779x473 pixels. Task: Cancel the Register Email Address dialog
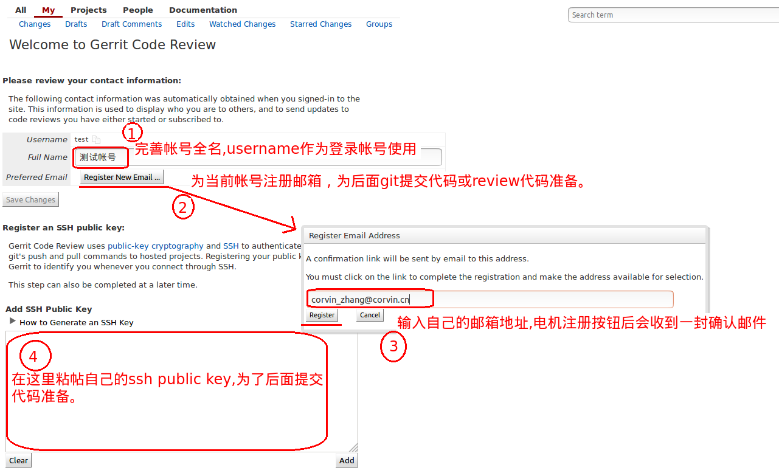click(x=370, y=315)
